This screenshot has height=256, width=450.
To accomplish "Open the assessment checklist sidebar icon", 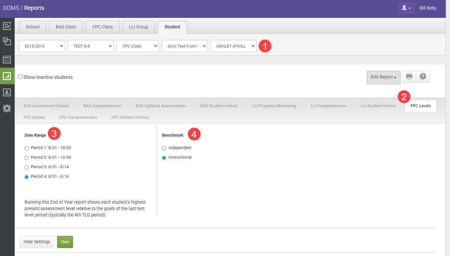I will (x=7, y=26).
